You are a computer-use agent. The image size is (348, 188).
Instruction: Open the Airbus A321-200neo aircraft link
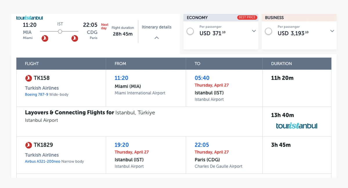[43, 161]
